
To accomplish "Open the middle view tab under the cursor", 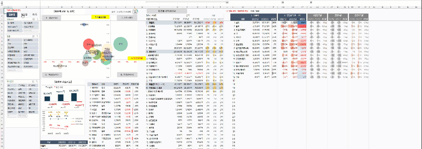I will coord(24,15).
